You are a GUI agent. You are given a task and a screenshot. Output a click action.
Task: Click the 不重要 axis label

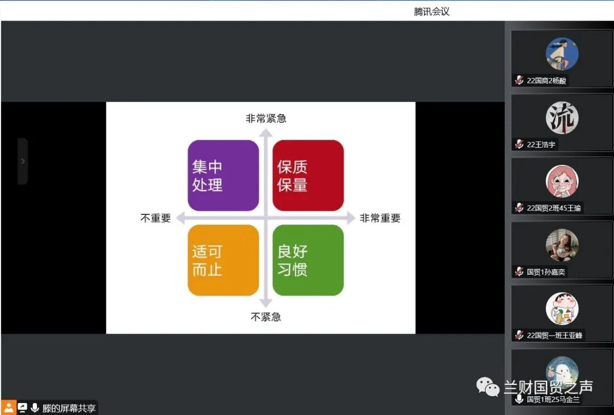pos(155,218)
